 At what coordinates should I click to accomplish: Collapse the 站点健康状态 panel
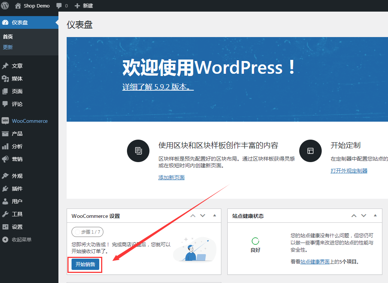[x=375, y=216]
